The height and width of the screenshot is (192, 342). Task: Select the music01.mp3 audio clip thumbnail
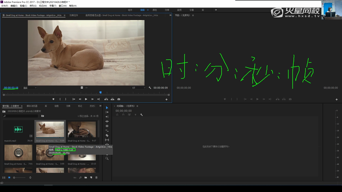tap(18, 130)
